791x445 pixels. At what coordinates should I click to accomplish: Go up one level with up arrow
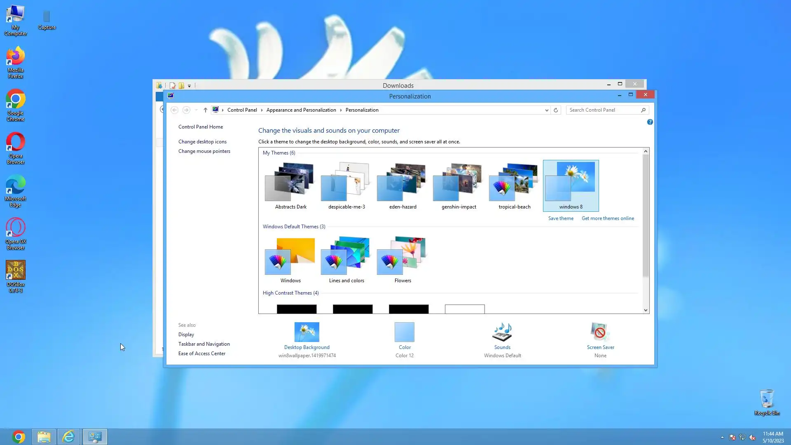point(205,110)
